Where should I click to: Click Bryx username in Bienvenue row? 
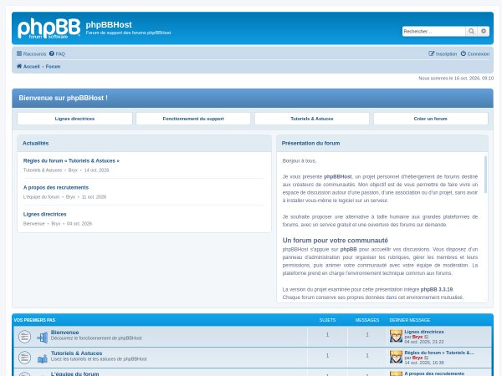click(417, 337)
